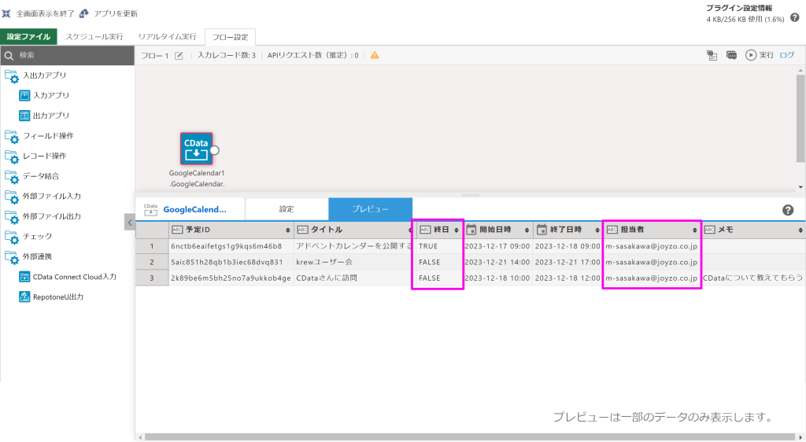Click the GoogleCalend... panel title

click(x=194, y=209)
